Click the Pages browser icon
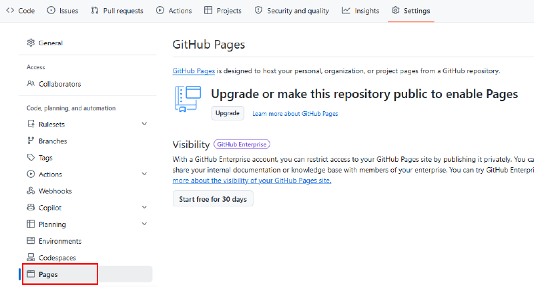534x291 pixels. [x=31, y=274]
